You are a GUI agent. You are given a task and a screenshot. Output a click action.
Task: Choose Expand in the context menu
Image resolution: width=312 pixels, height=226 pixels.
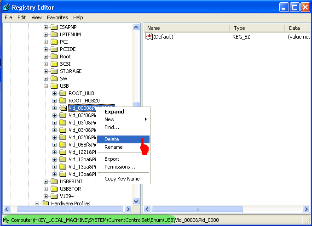point(123,112)
